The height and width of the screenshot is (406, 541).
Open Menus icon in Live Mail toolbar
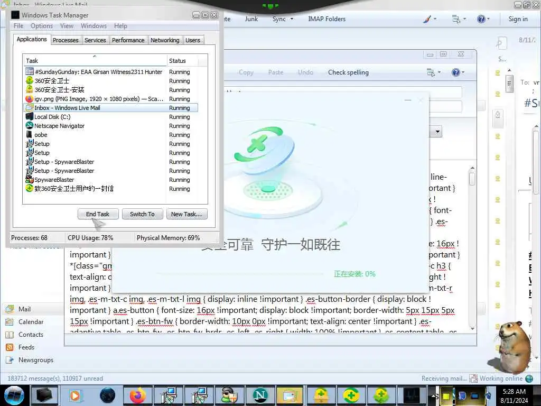tap(456, 19)
